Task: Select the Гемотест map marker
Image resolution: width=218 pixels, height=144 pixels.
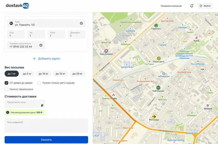Action: 156,25
